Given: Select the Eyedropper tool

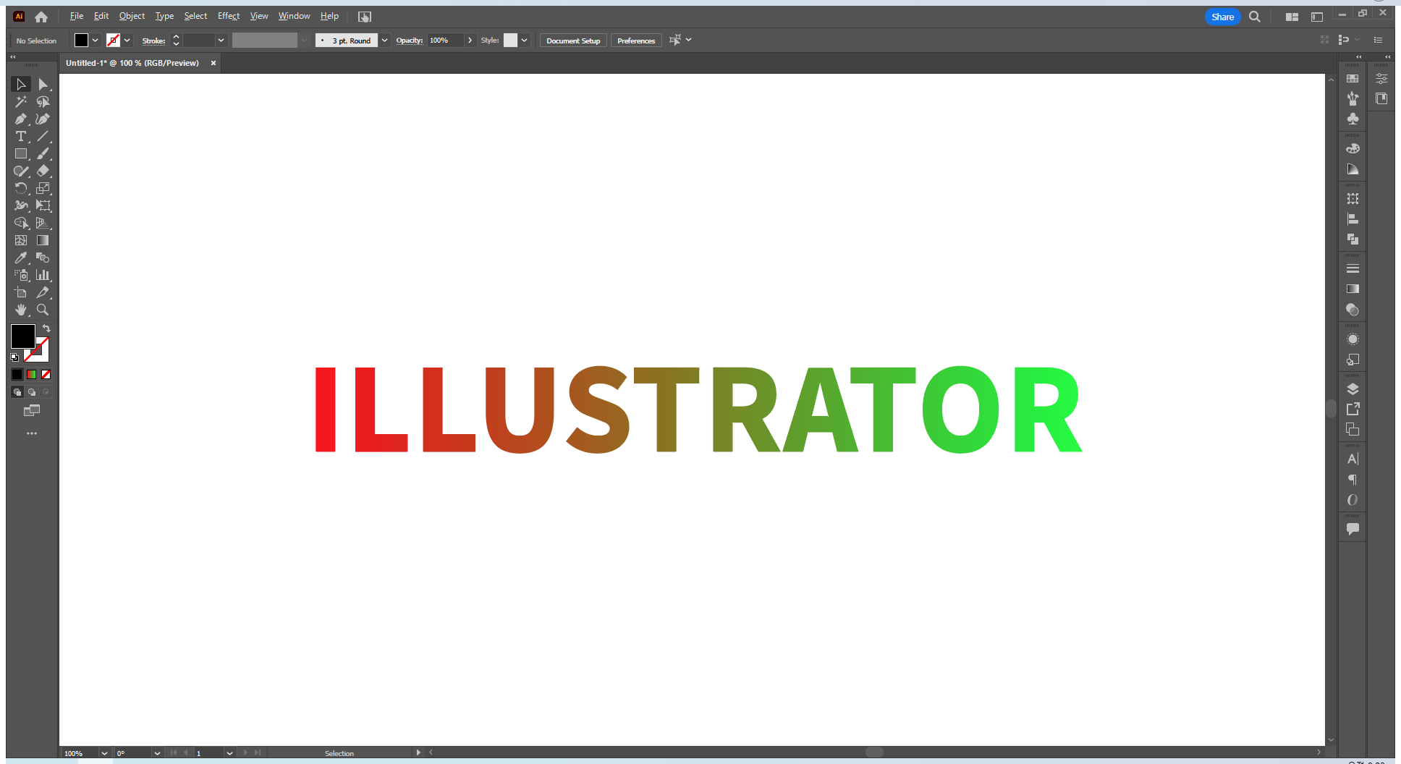Looking at the screenshot, I should click(x=21, y=258).
